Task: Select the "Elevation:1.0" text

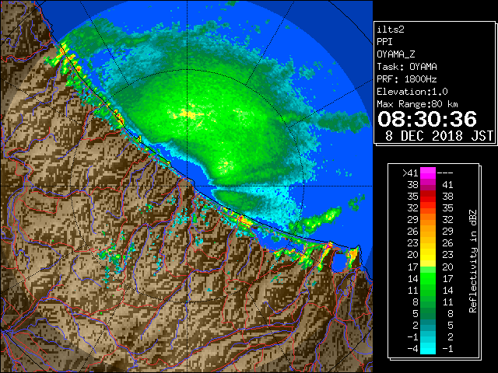Action: [x=412, y=92]
